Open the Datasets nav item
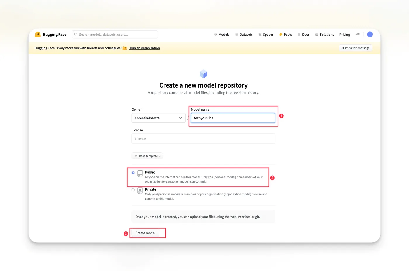This screenshot has width=409, height=271. 244,35
